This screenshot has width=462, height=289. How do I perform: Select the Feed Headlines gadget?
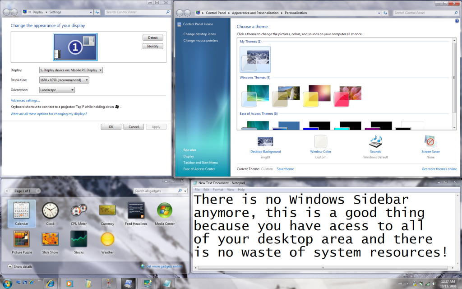point(136,214)
